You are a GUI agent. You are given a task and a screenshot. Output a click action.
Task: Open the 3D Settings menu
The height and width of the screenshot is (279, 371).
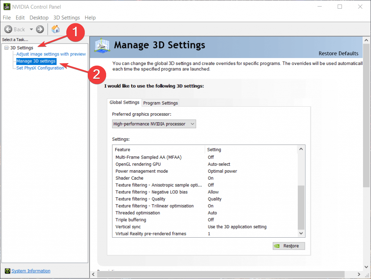click(67, 18)
